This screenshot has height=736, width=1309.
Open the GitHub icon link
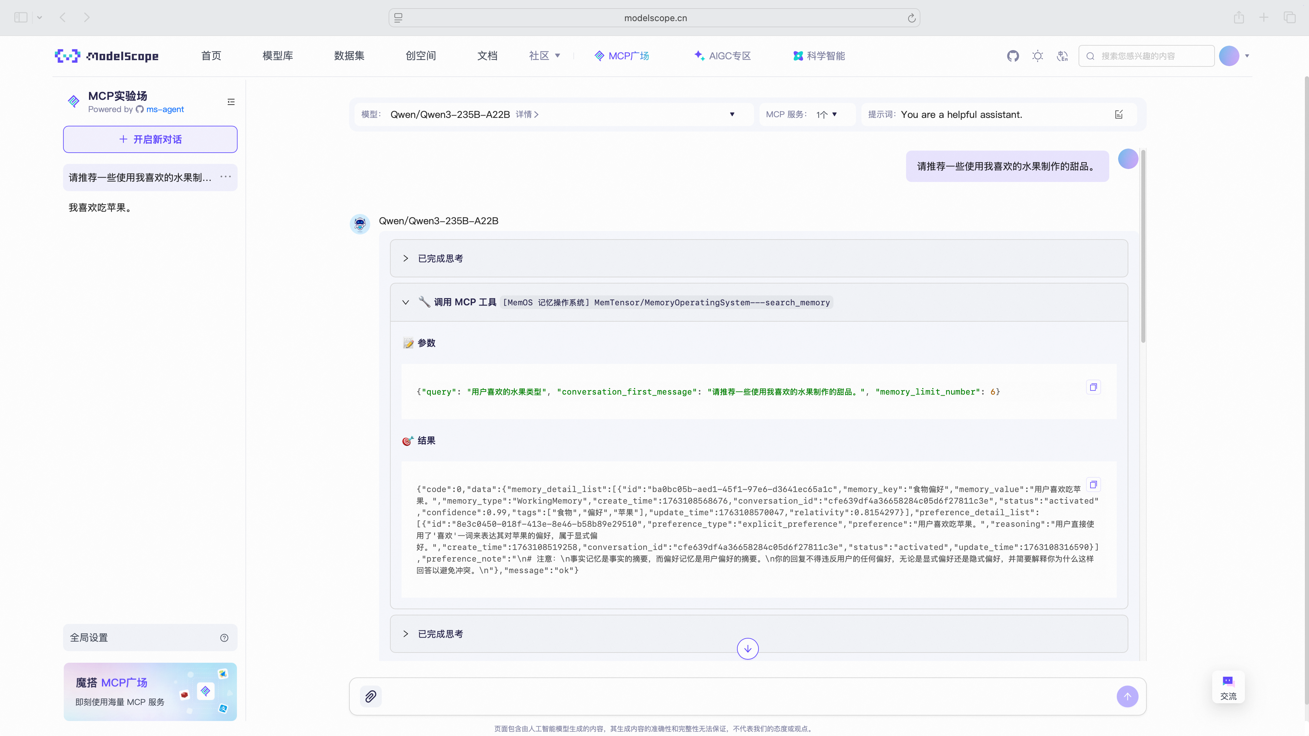coord(1013,56)
